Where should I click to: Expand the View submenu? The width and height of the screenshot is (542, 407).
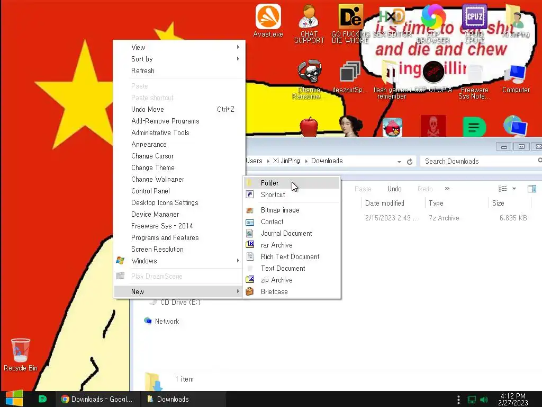click(179, 47)
